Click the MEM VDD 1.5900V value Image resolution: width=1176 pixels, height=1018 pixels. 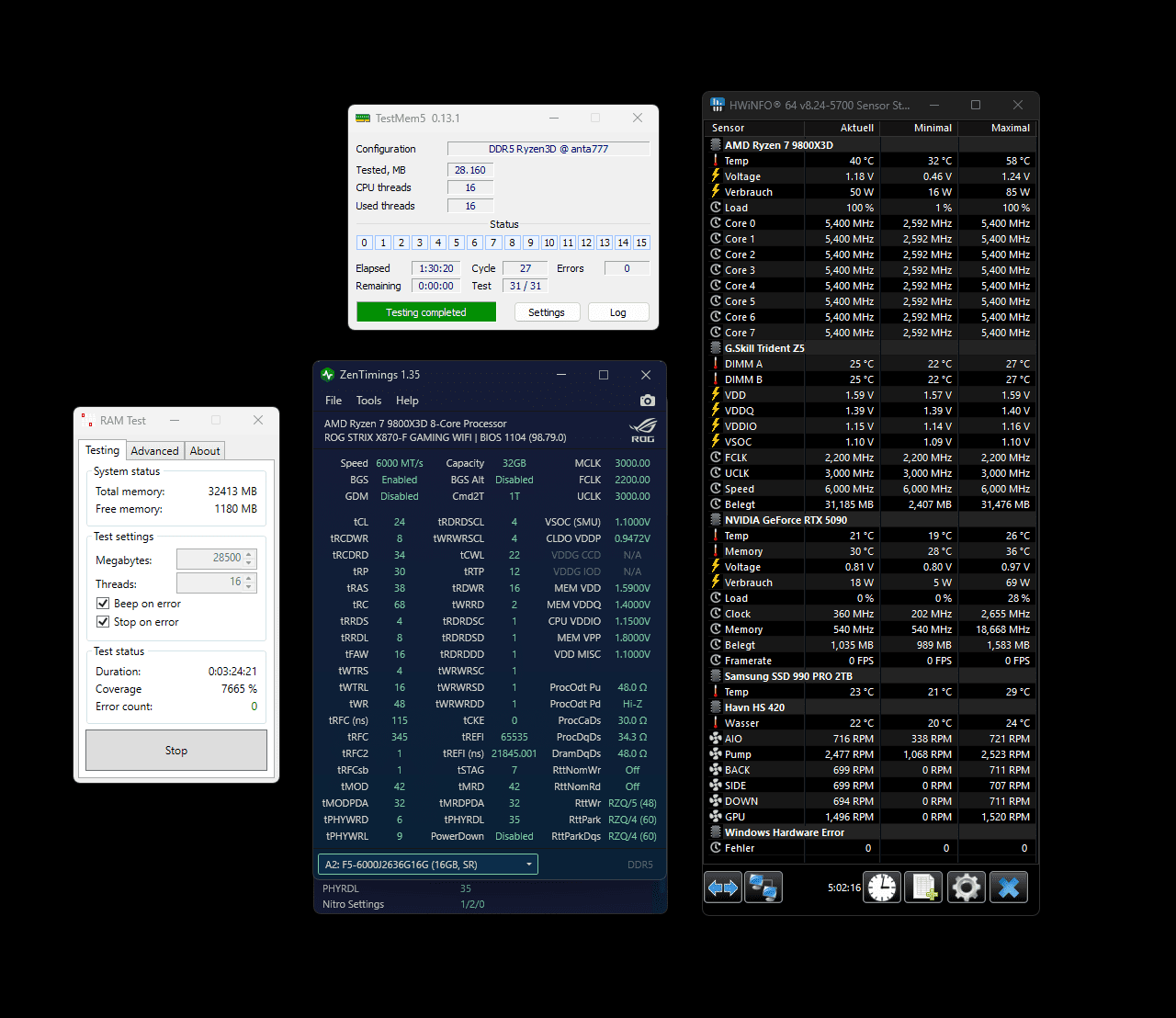point(632,588)
